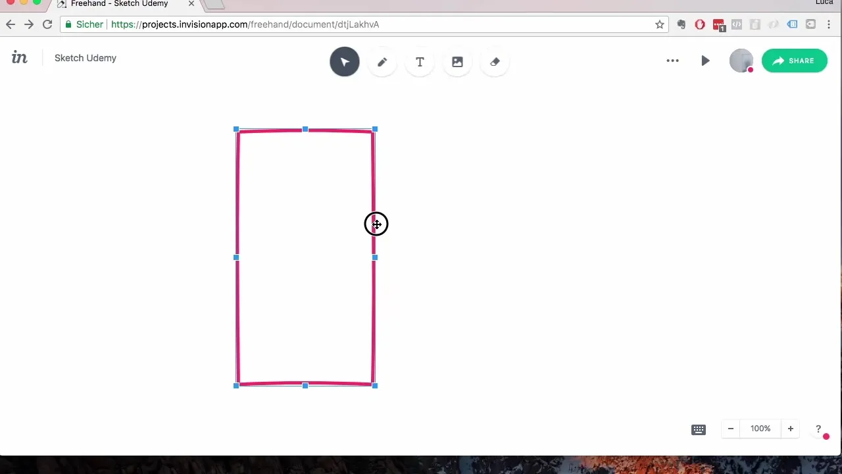Zoom out with the minus button
Viewport: 842px width, 474px height.
pyautogui.click(x=730, y=429)
